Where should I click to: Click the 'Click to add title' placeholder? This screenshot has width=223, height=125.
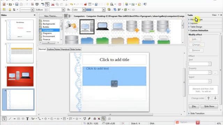pyautogui.click(x=114, y=59)
